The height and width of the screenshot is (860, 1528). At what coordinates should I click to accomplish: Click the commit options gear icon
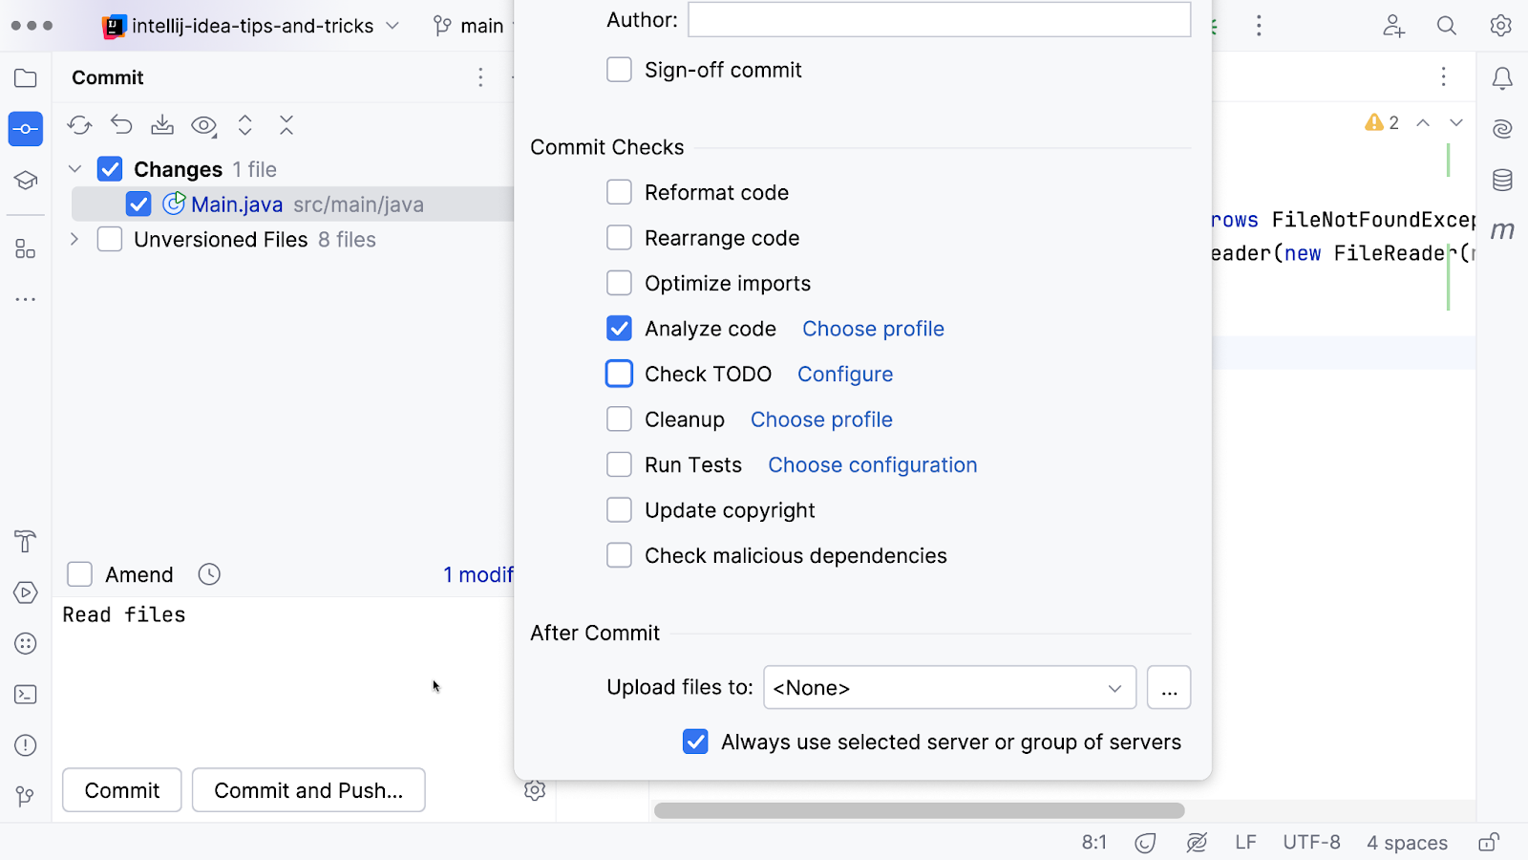[535, 790]
